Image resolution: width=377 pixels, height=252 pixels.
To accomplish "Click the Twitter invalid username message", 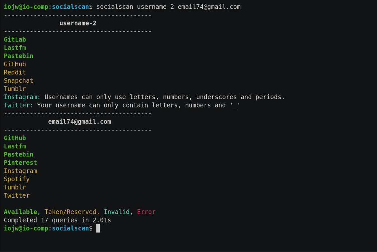I will pyautogui.click(x=122, y=105).
